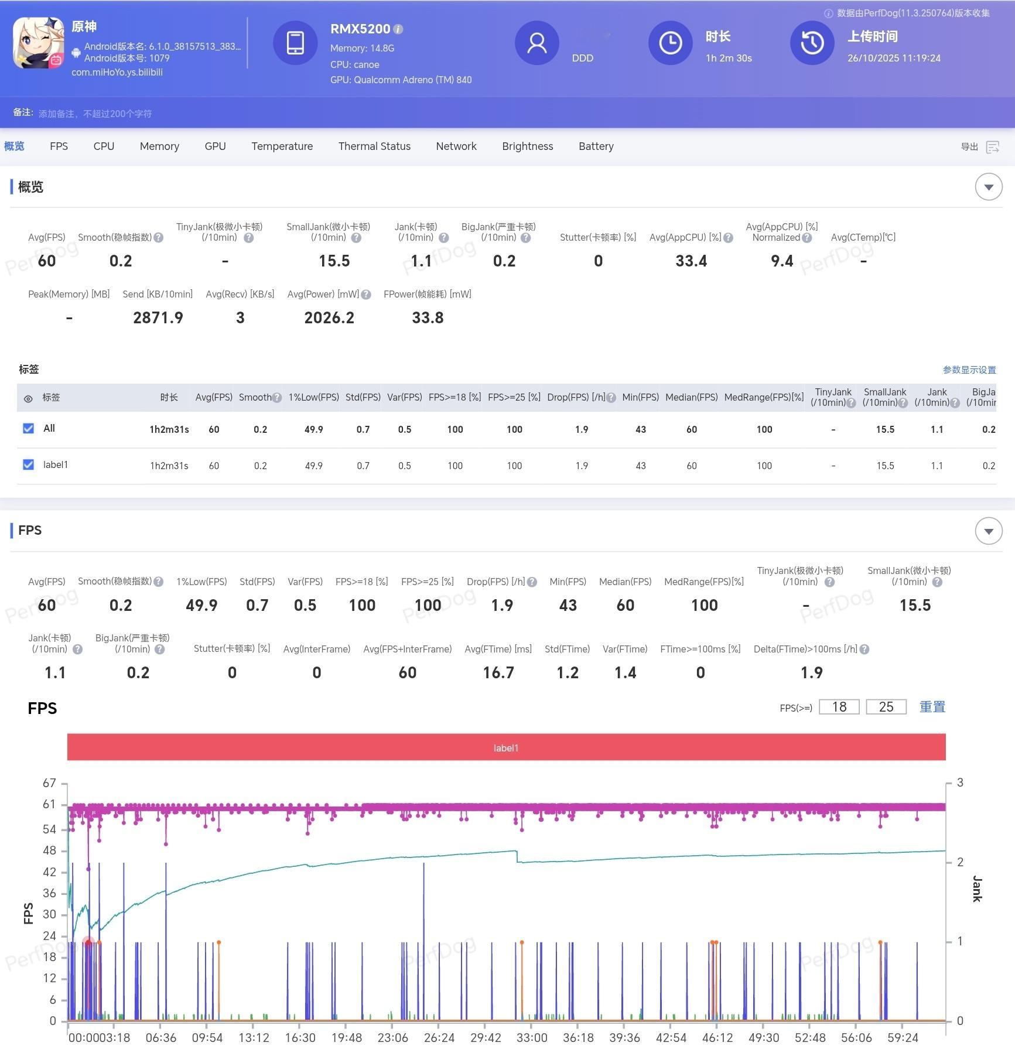
Task: Open help icon for Smooth in FPS section
Action: (159, 582)
